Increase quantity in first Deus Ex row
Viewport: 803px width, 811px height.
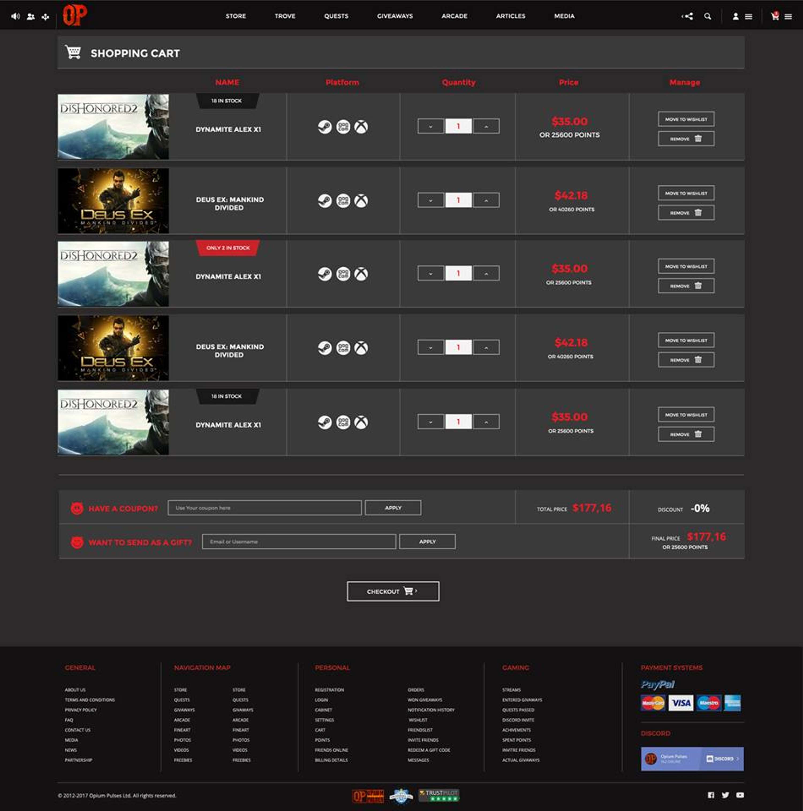tap(486, 200)
